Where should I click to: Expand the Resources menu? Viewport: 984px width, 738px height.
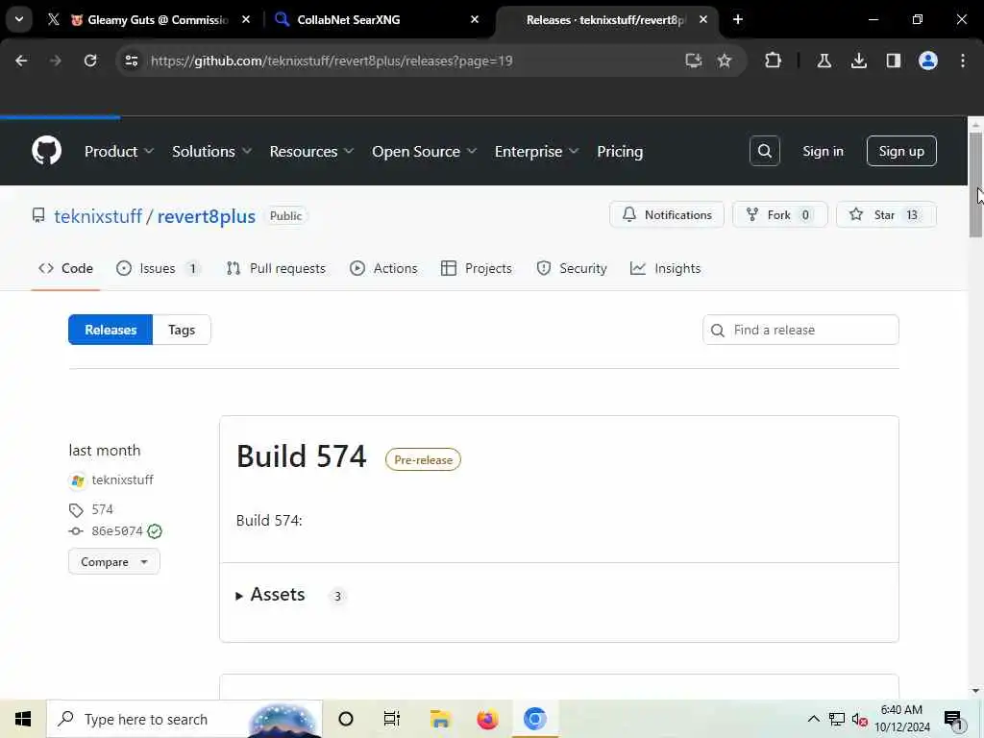pyautogui.click(x=312, y=151)
